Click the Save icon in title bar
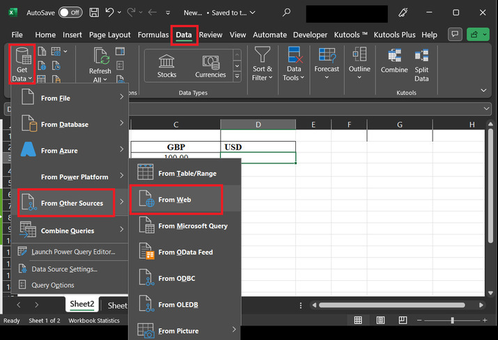 [x=94, y=13]
